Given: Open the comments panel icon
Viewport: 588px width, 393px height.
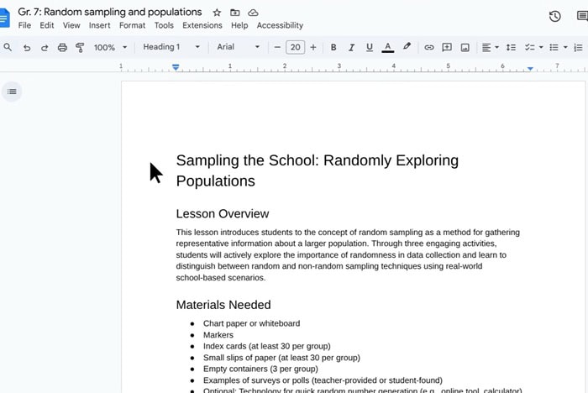Looking at the screenshot, I should [x=582, y=16].
